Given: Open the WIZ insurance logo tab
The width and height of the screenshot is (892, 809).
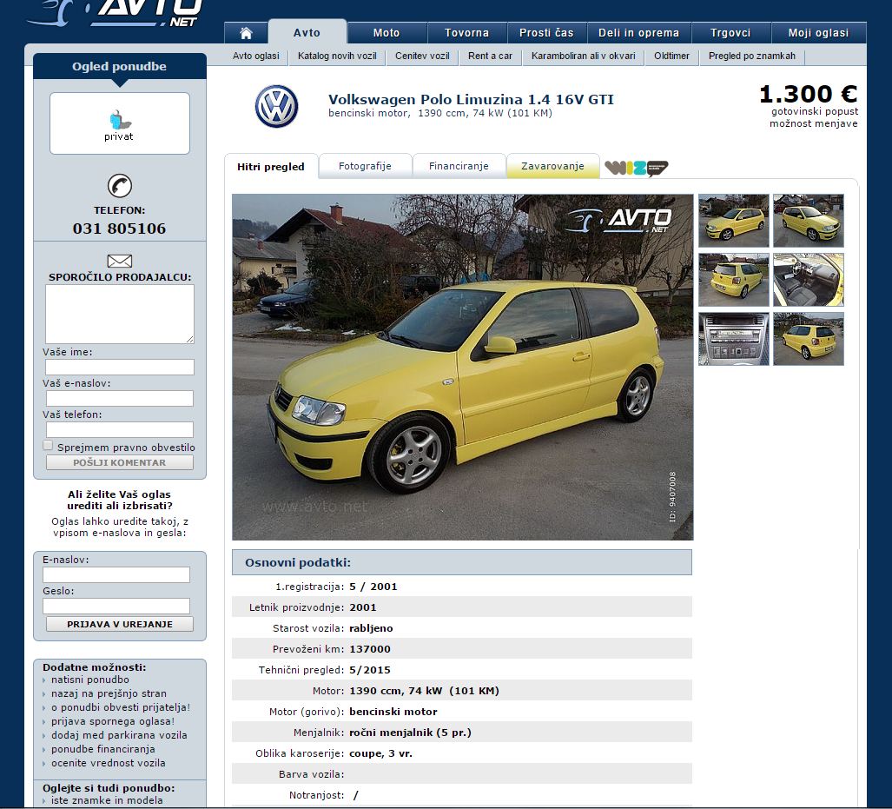Looking at the screenshot, I should (x=636, y=168).
